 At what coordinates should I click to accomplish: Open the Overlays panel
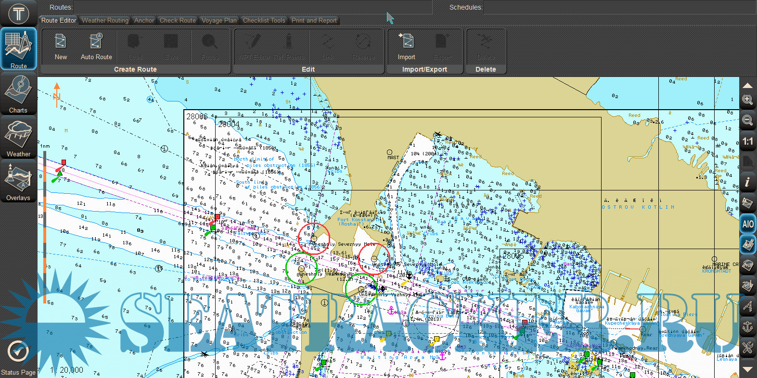coord(18,182)
